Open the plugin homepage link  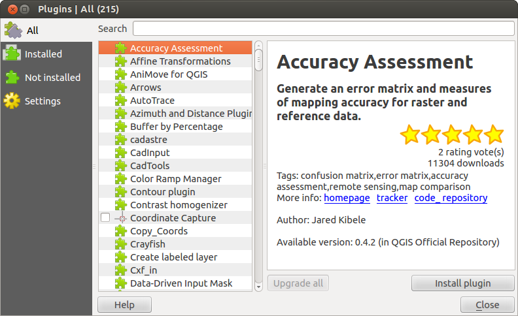coord(347,198)
